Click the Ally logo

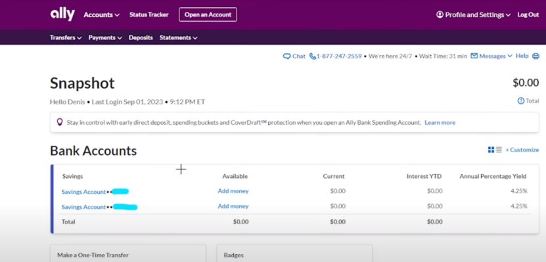point(62,14)
